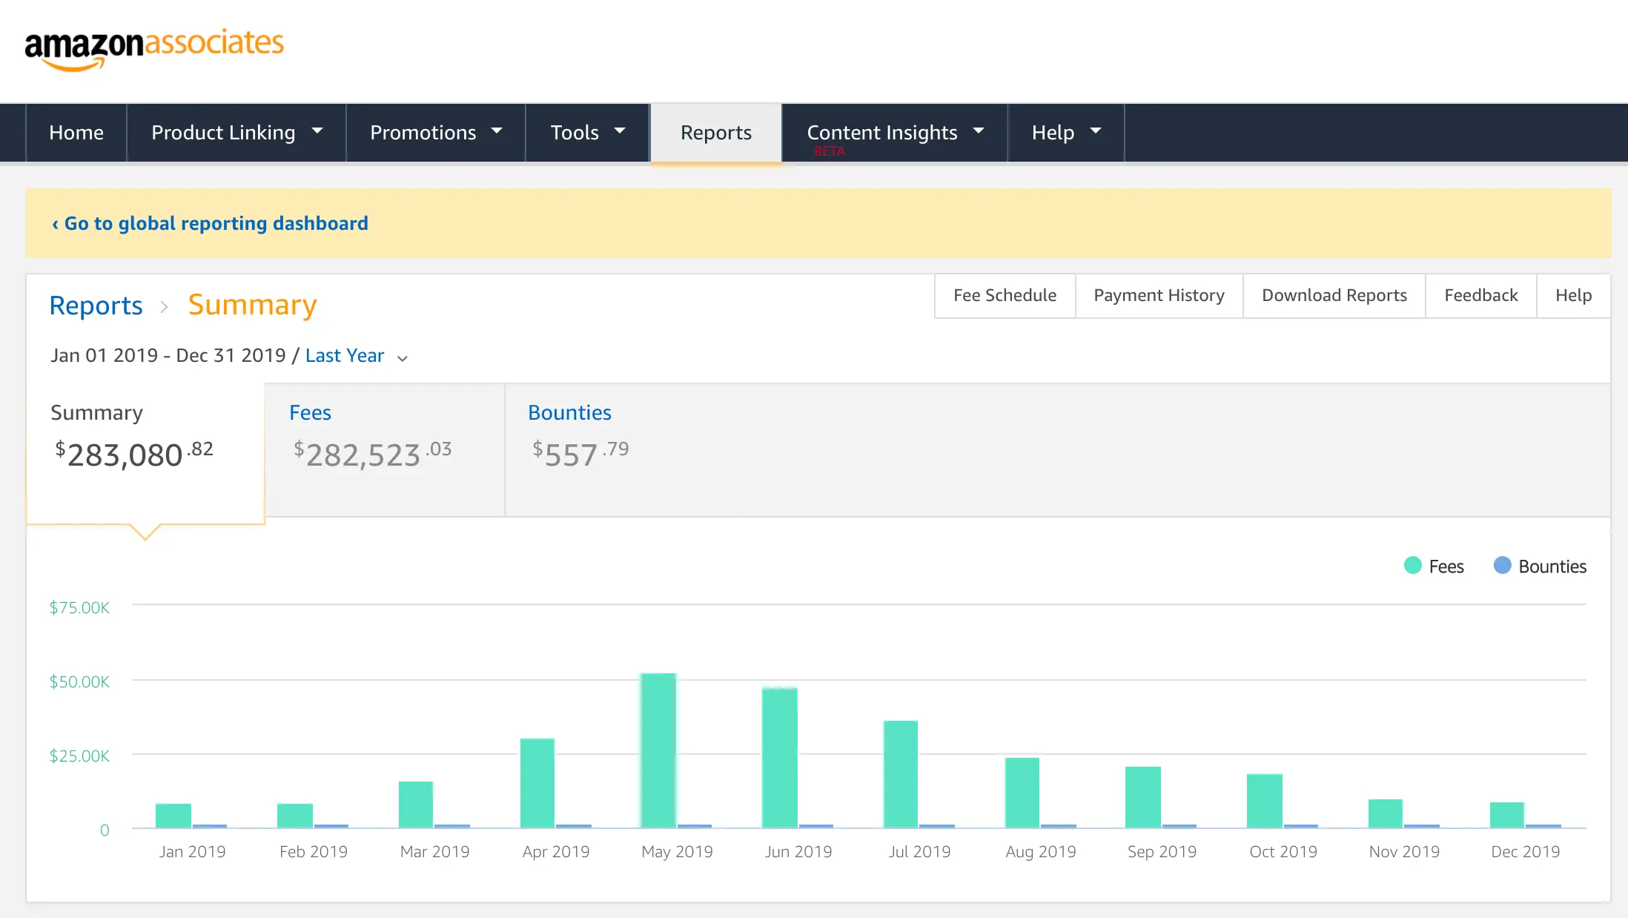The width and height of the screenshot is (1628, 918).
Task: Open the Fee Schedule button
Action: (1005, 296)
